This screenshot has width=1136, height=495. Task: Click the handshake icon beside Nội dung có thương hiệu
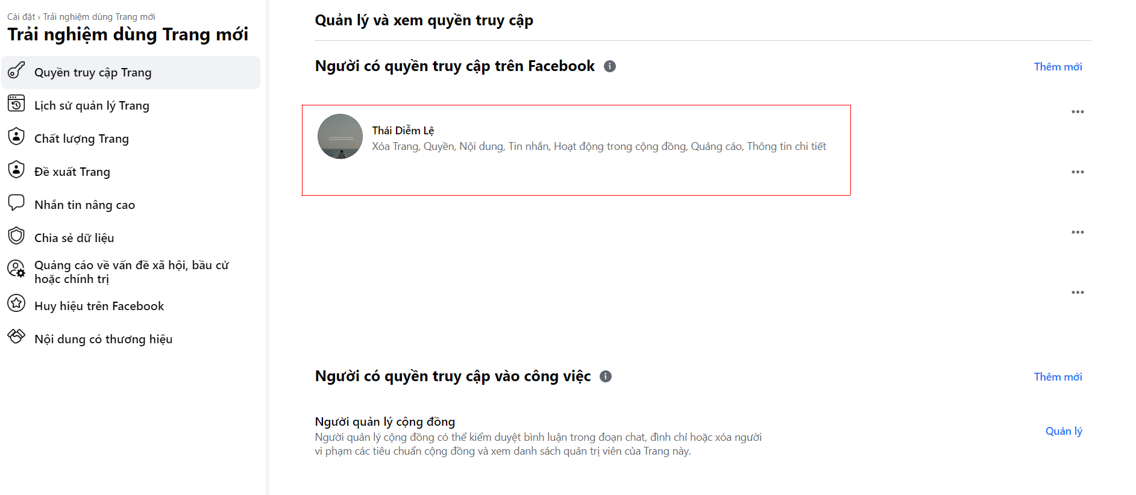point(16,336)
